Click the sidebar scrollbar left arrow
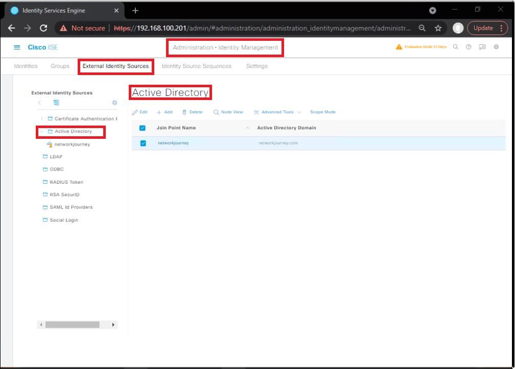The width and height of the screenshot is (515, 369). (41, 325)
